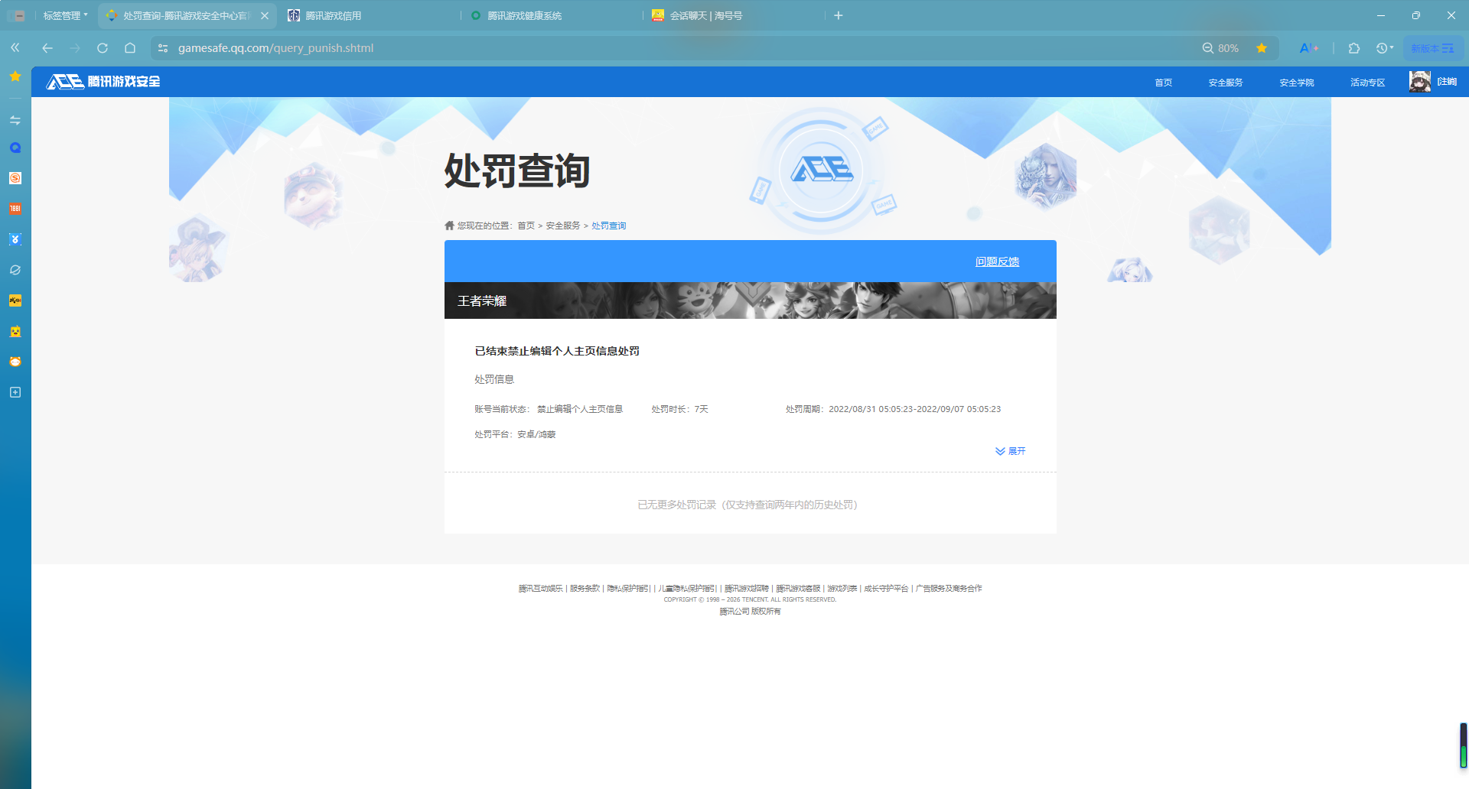
Task: Open sidebar favorites star icon
Action: point(15,76)
